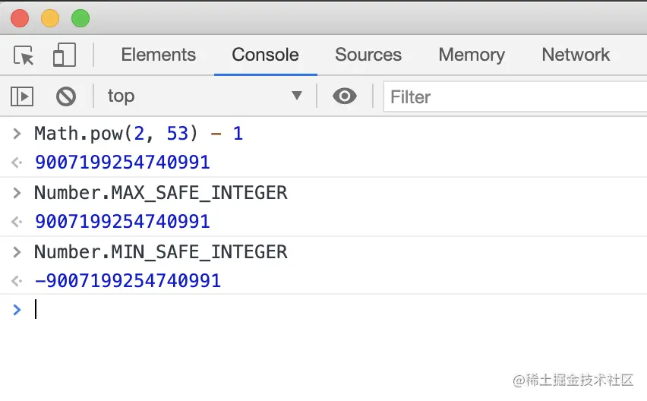
Task: Activate the inspect element picker icon
Action: point(24,55)
